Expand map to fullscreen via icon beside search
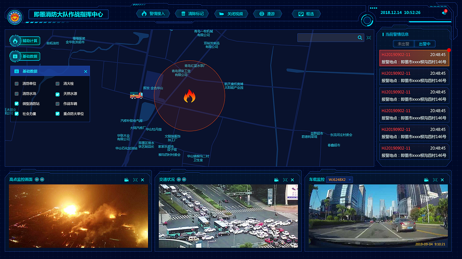The width and height of the screenshot is (462, 259). (369, 37)
